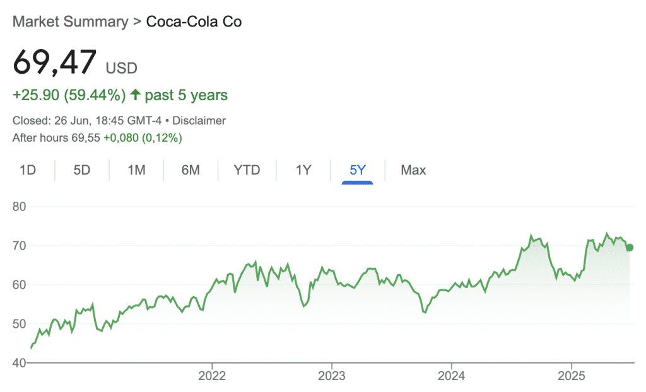This screenshot has height=392, width=646.
Task: Click the 69,47 USD price
Action: (74, 63)
